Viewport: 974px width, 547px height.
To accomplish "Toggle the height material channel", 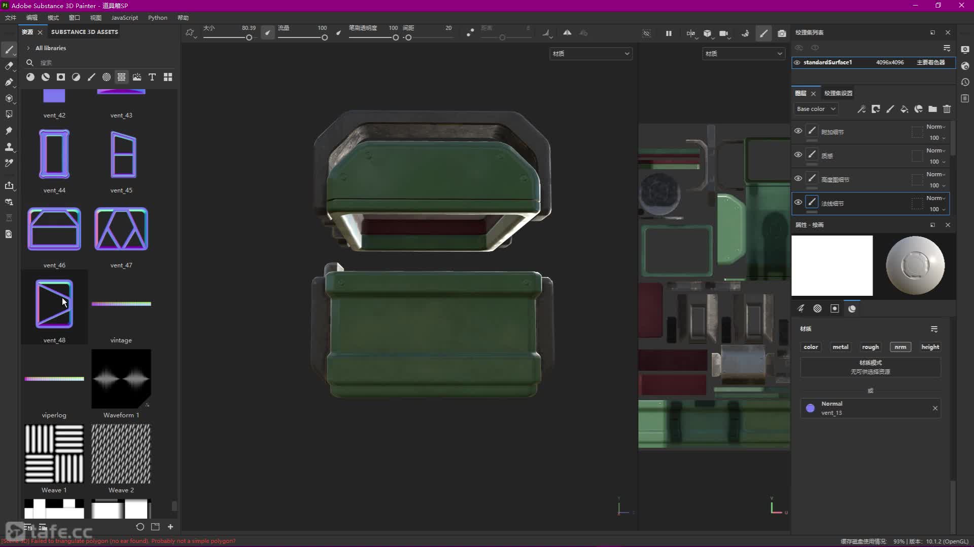I will 930,347.
